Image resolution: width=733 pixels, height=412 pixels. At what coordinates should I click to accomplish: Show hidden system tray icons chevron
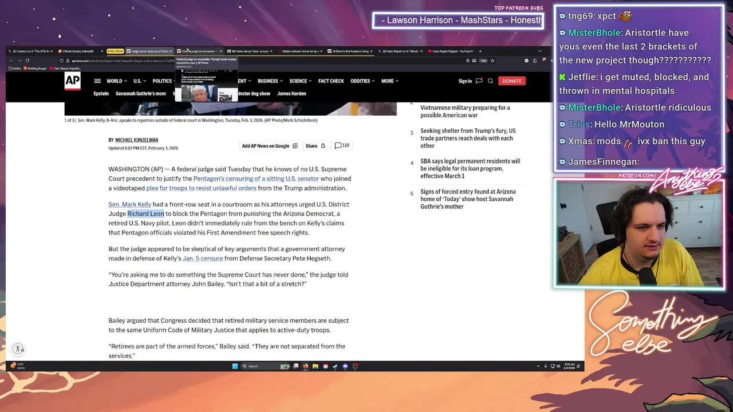pos(538,366)
